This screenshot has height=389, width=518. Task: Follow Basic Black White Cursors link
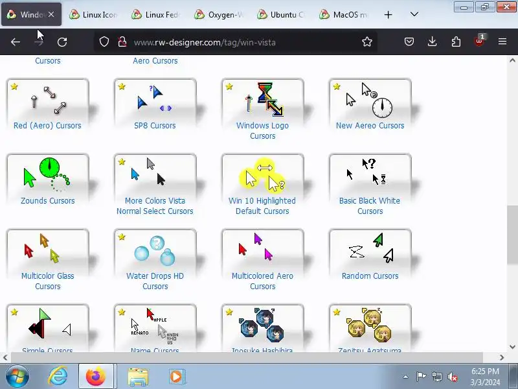370,206
